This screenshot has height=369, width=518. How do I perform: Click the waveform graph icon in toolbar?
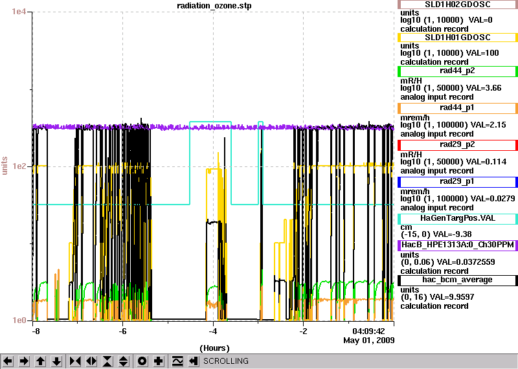177,361
